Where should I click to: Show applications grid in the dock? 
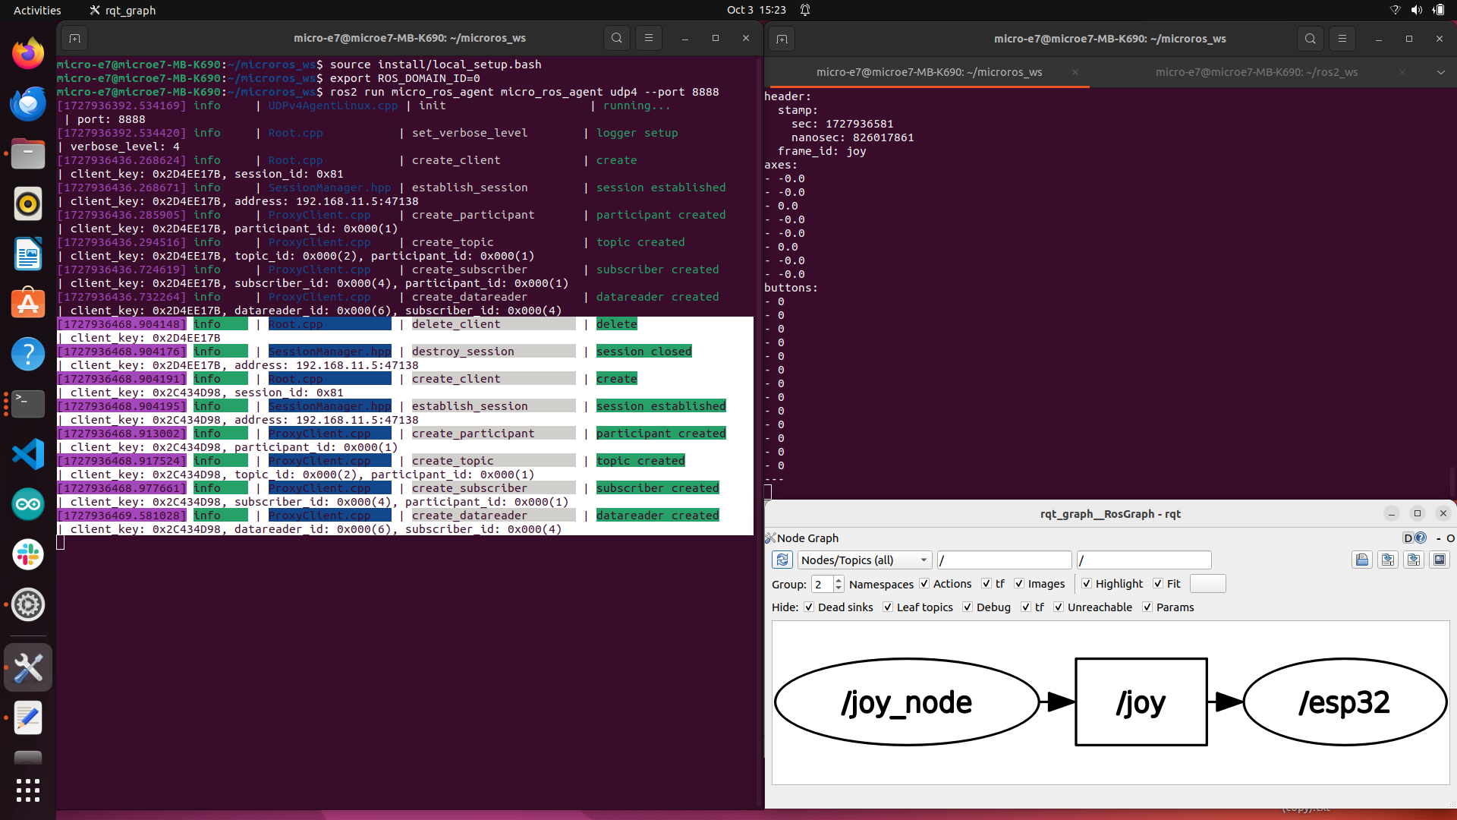point(28,790)
